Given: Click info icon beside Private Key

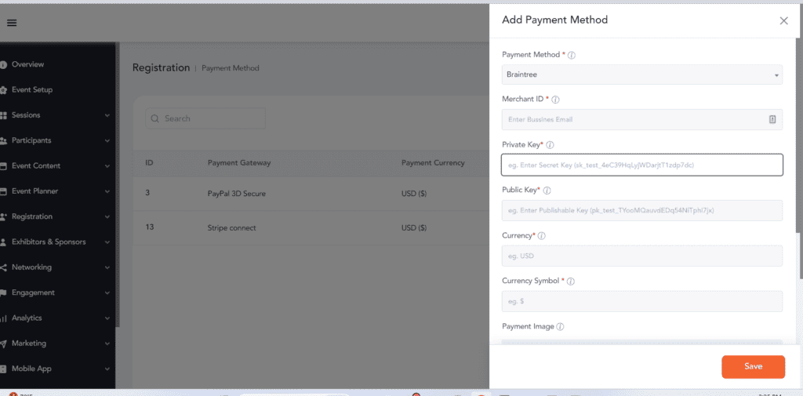Looking at the screenshot, I should click(550, 145).
